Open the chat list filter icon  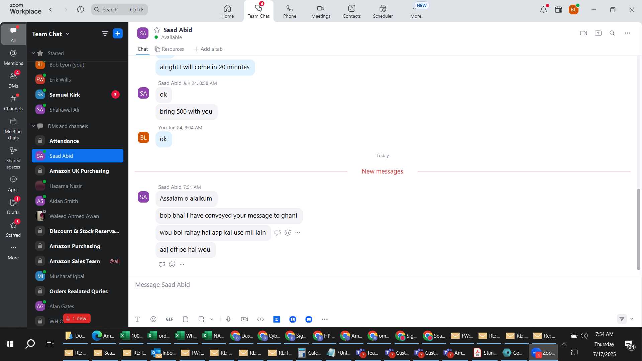pyautogui.click(x=105, y=33)
